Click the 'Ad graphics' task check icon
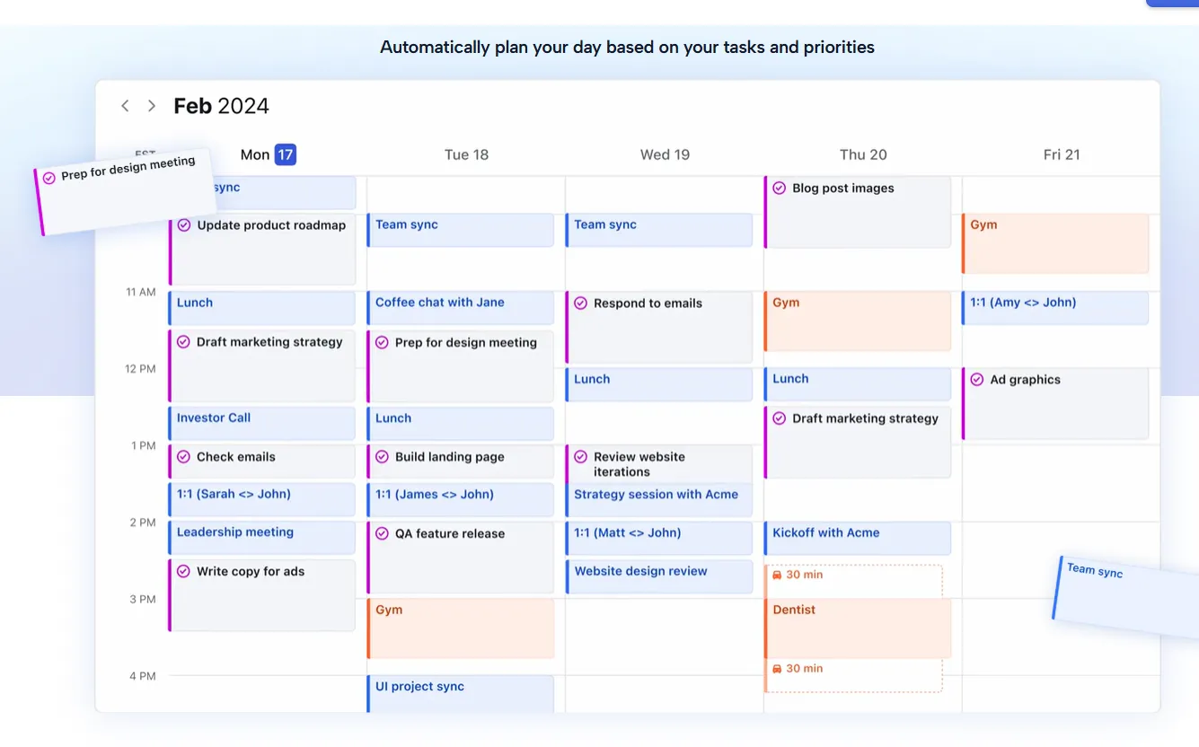Viewport: 1199px width, 747px height. pos(977,380)
